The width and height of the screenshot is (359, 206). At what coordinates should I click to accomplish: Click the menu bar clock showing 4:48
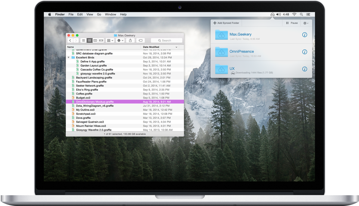[286, 15]
